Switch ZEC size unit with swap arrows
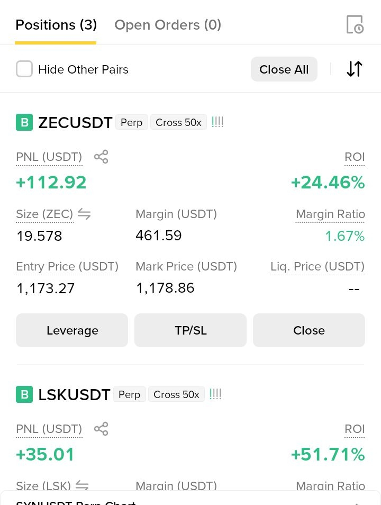Viewport: 381px width, 505px height. 84,214
